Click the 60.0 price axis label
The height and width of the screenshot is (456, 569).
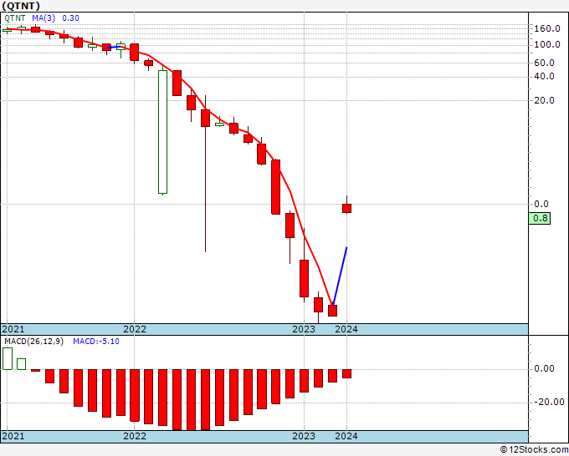click(x=545, y=63)
